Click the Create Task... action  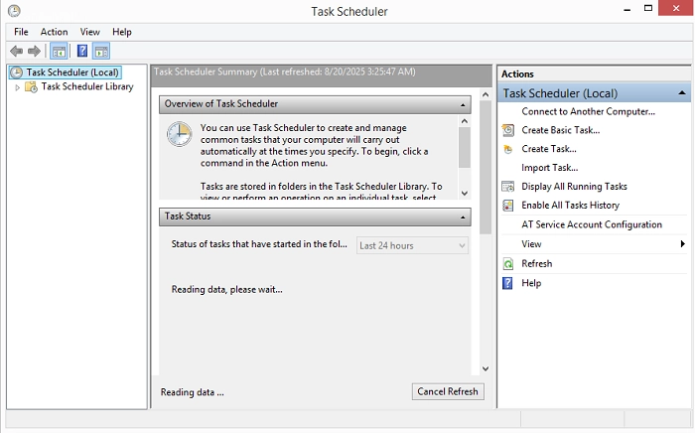(x=549, y=149)
